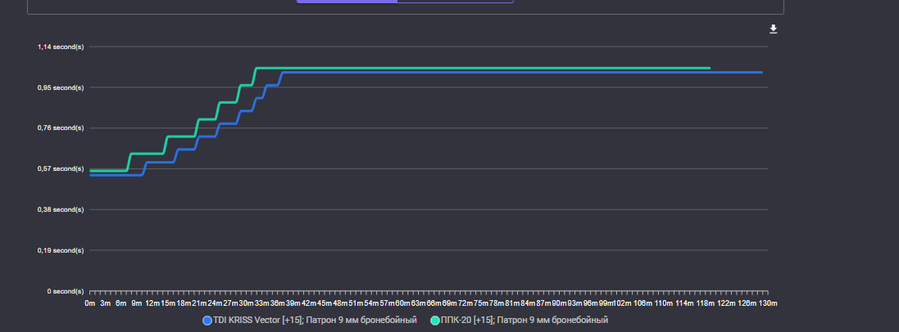
Task: Click the 1,14 second(s) axis label
Action: 61,47
